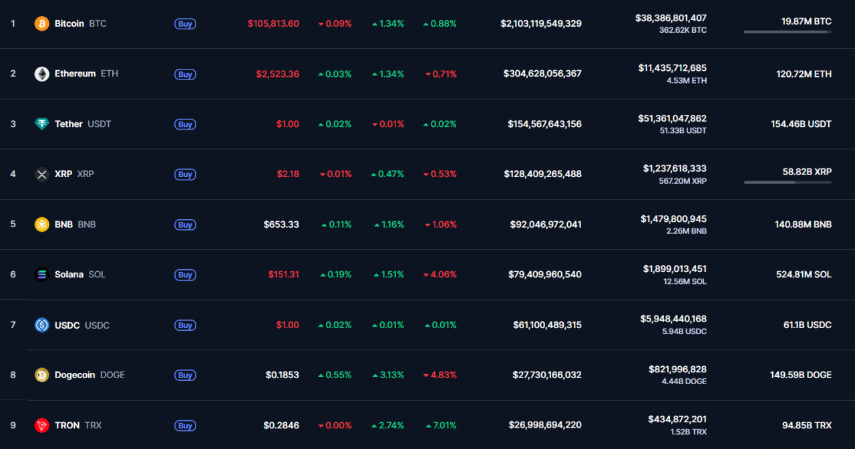Open the XRP coin name link
855x449 pixels.
tap(63, 174)
